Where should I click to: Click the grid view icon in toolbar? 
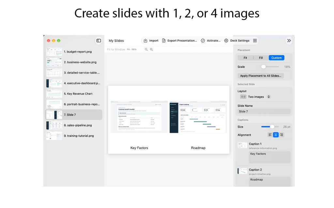pyautogui.click(x=255, y=41)
